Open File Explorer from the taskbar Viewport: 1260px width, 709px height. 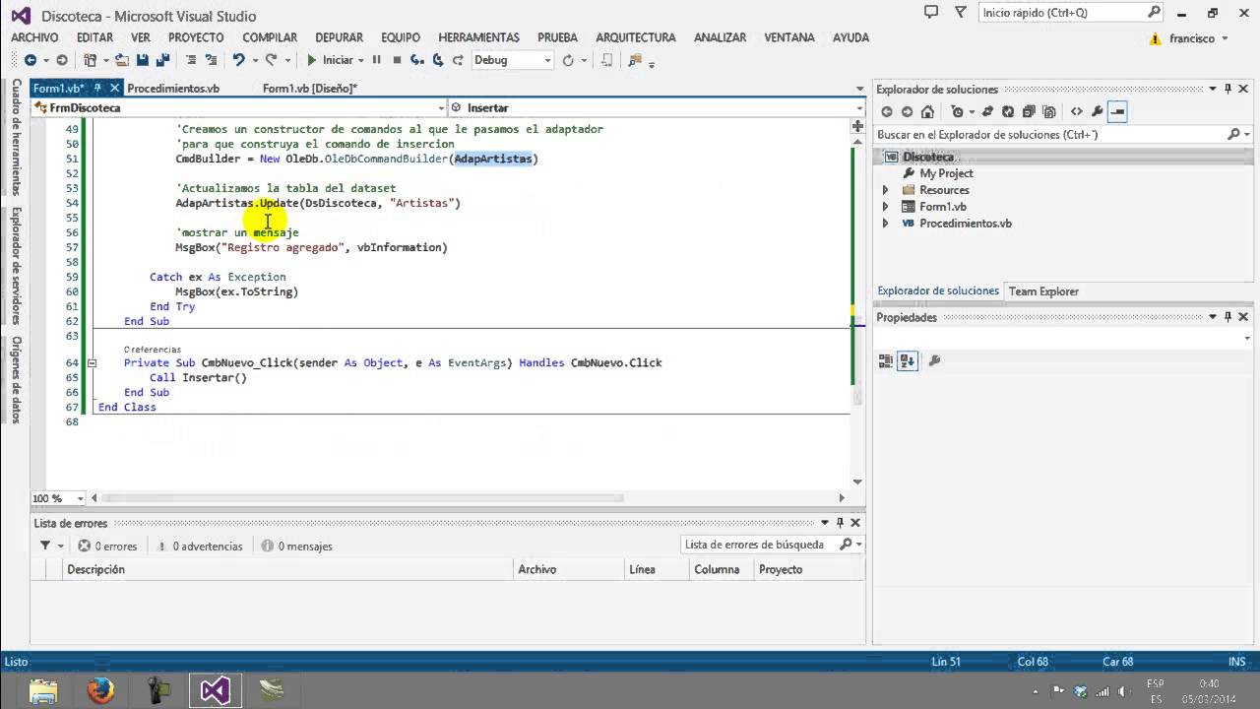pos(43,690)
